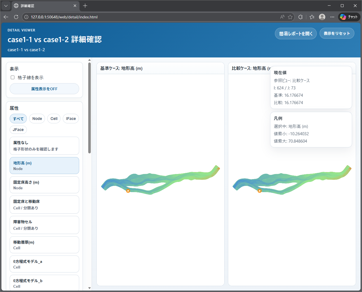Switch to the Cell attribute filter tab
The width and height of the screenshot is (362, 292).
point(54,119)
